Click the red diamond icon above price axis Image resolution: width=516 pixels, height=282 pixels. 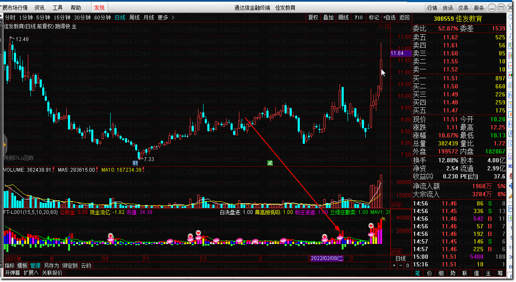pyautogui.click(x=381, y=27)
